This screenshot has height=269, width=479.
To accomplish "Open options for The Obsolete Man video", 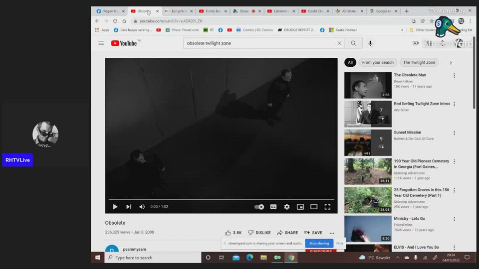I will 454,76.
